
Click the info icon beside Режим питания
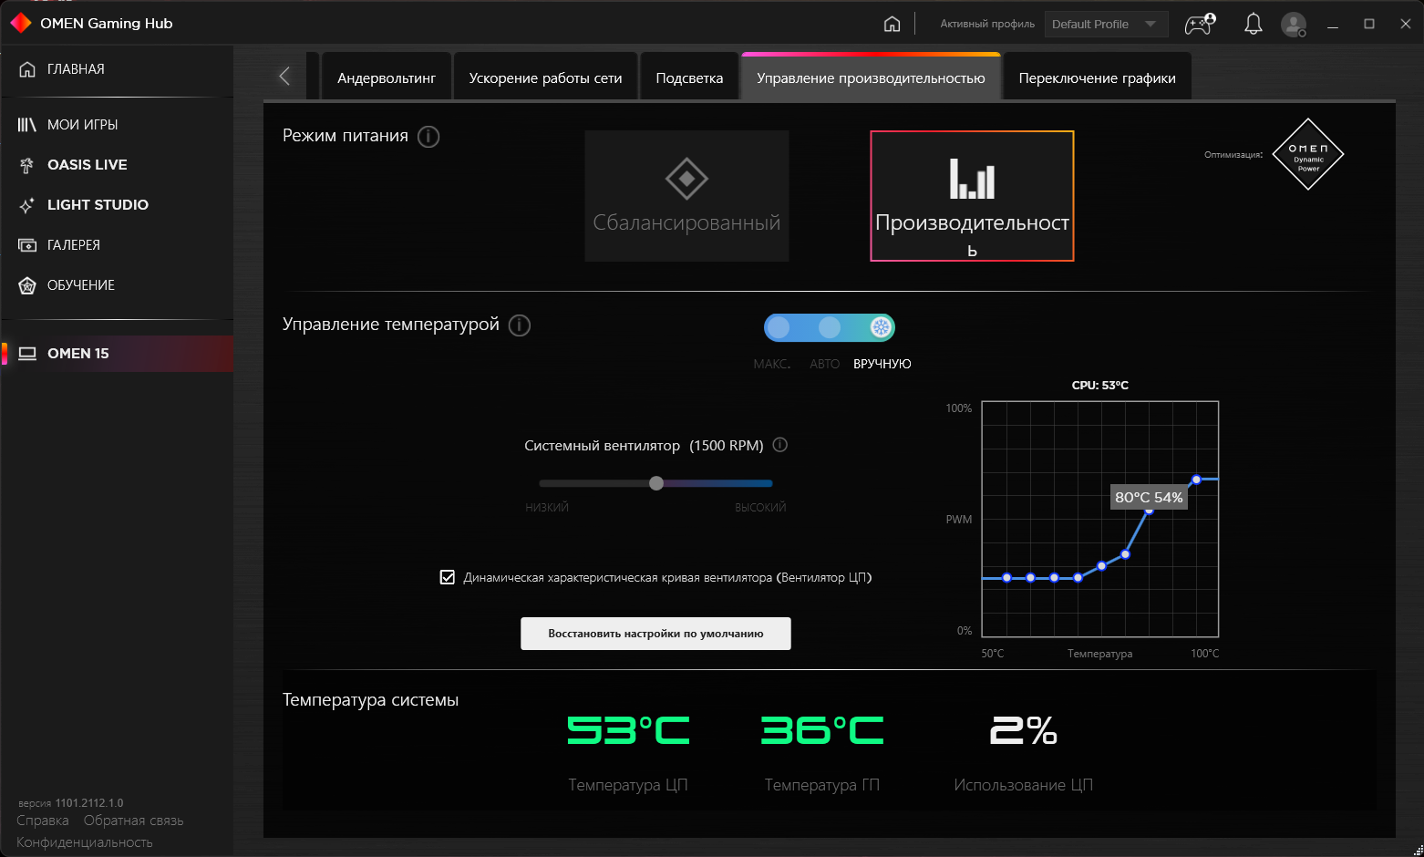pos(428,137)
